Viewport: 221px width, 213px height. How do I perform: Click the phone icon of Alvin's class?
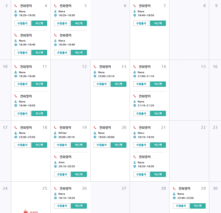55,157
